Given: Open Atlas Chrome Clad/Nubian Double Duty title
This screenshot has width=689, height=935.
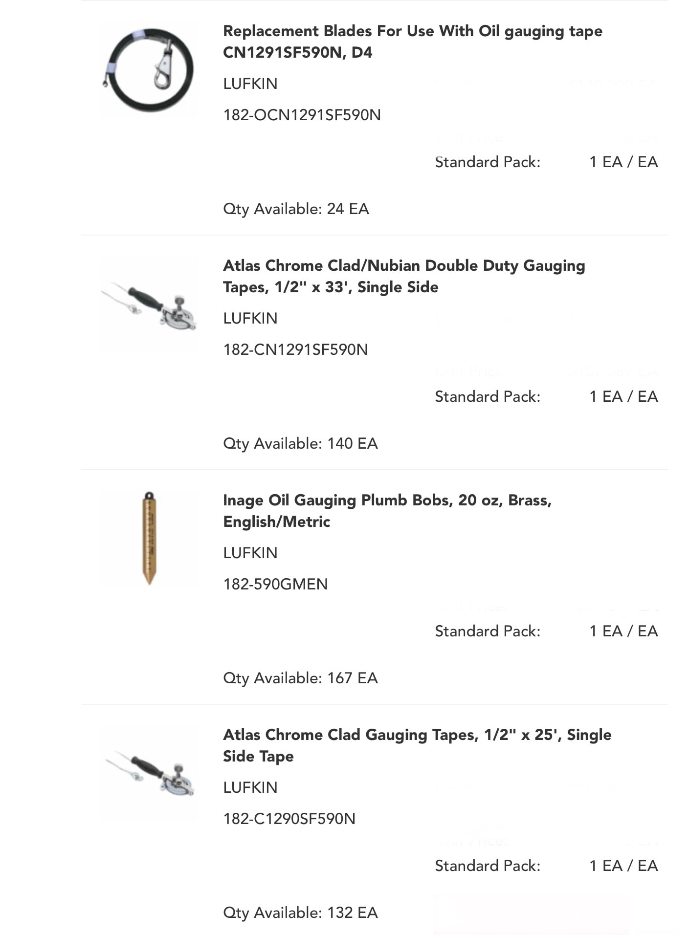Looking at the screenshot, I should point(404,276).
